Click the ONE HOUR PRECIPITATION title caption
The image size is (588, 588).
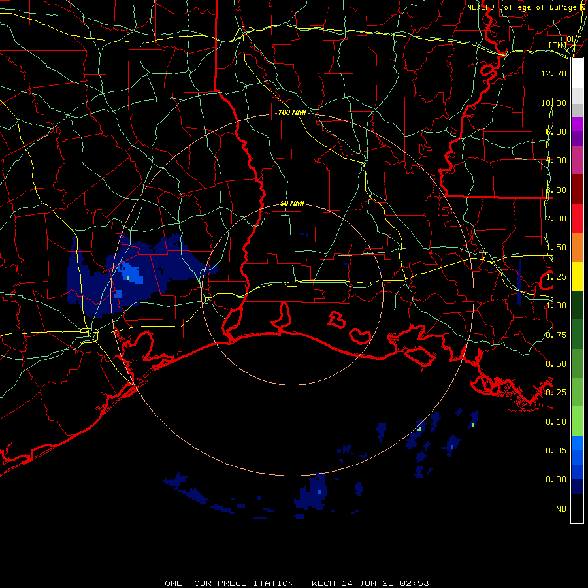(x=297, y=583)
